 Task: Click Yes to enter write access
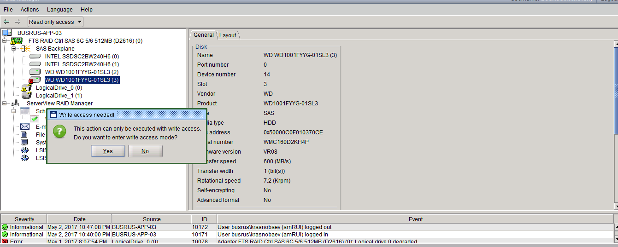(x=108, y=151)
